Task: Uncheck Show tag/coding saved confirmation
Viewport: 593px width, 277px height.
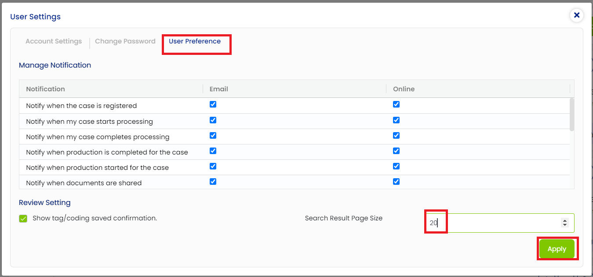Action: tap(23, 218)
